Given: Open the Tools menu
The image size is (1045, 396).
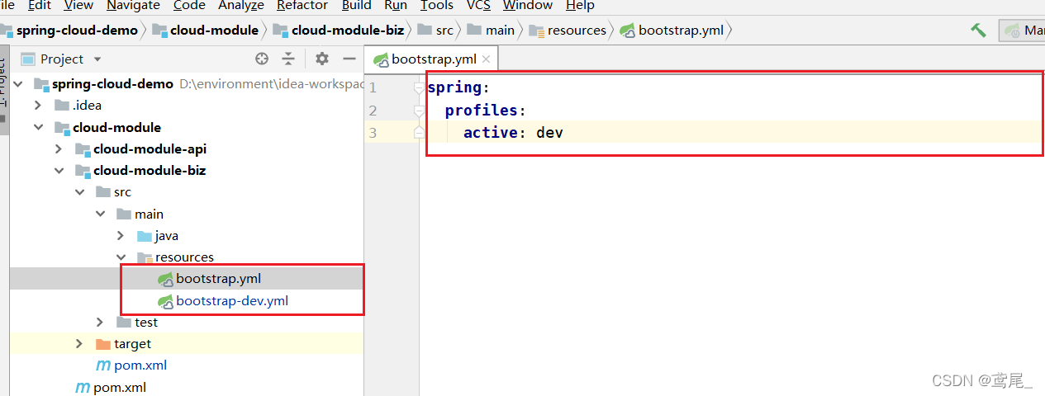Looking at the screenshot, I should [x=437, y=6].
